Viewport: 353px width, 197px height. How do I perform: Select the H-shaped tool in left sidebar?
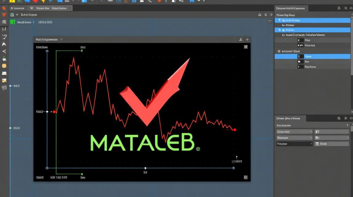click(4, 29)
